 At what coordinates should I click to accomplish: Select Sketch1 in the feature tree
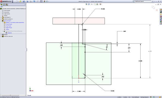pyautogui.click(x=10, y=33)
